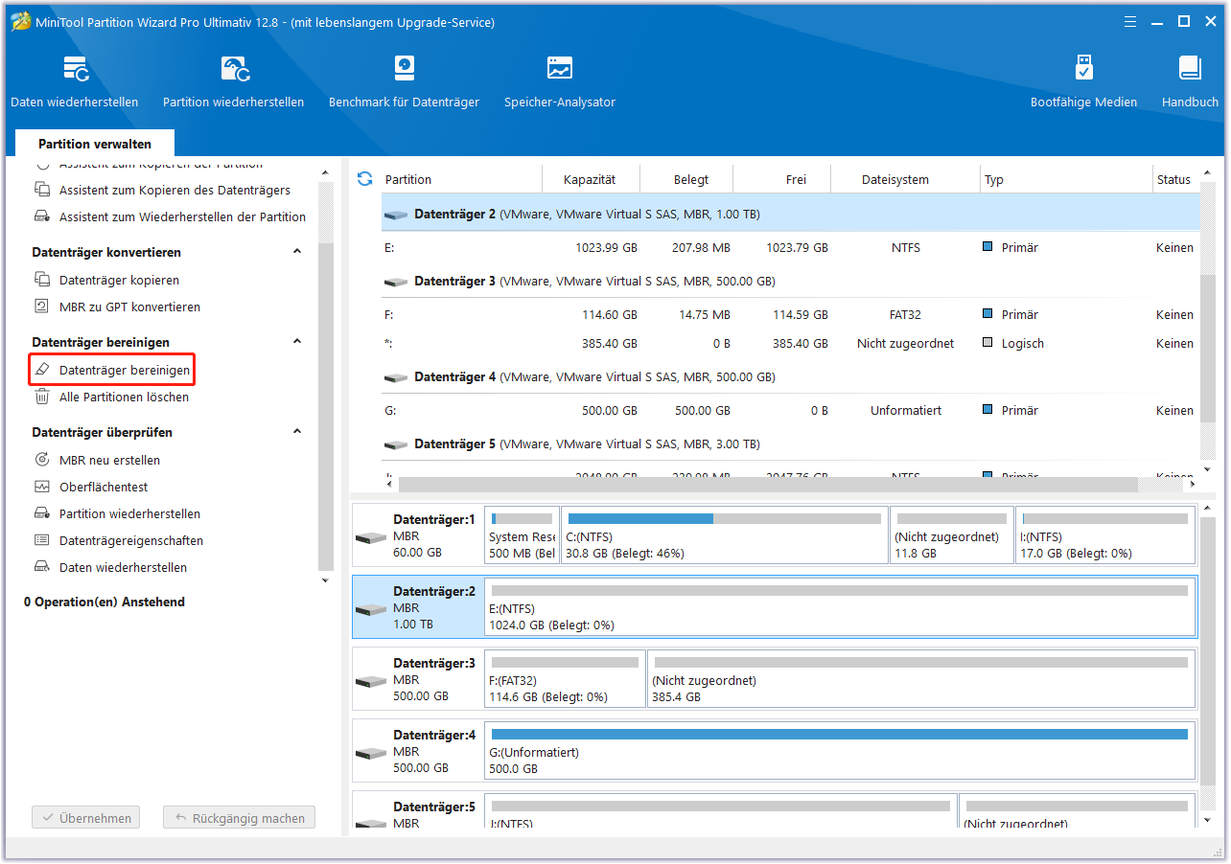Select partition G: Unformatiert row
The width and height of the screenshot is (1231, 864).
[x=790, y=411]
